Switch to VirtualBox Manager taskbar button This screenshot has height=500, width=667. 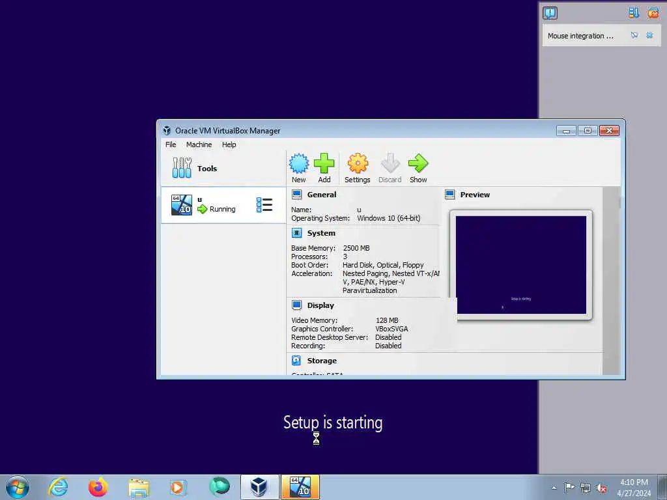[259, 487]
